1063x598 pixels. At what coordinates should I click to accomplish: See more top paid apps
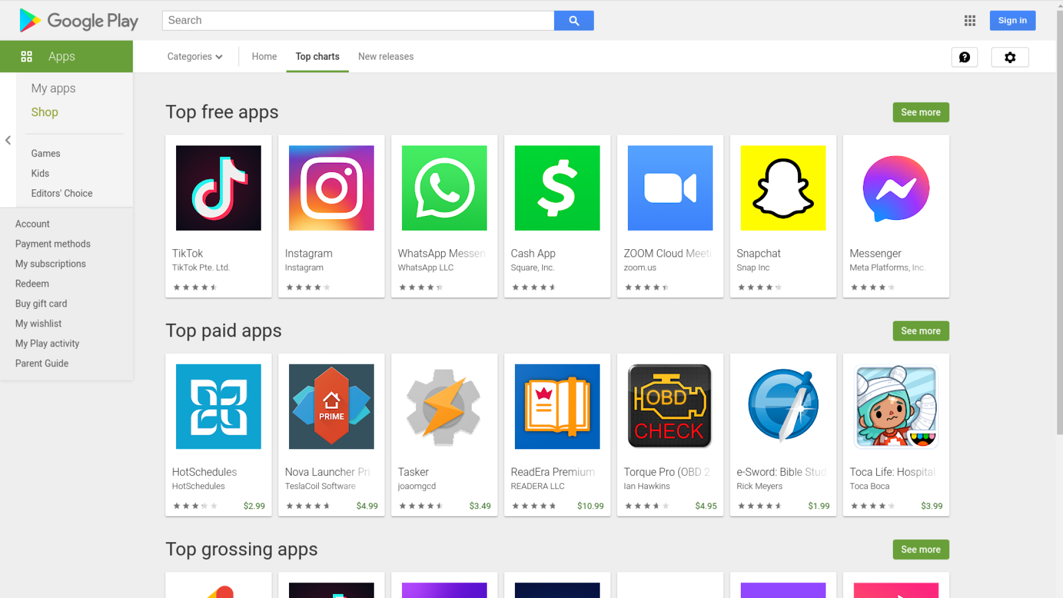920,331
